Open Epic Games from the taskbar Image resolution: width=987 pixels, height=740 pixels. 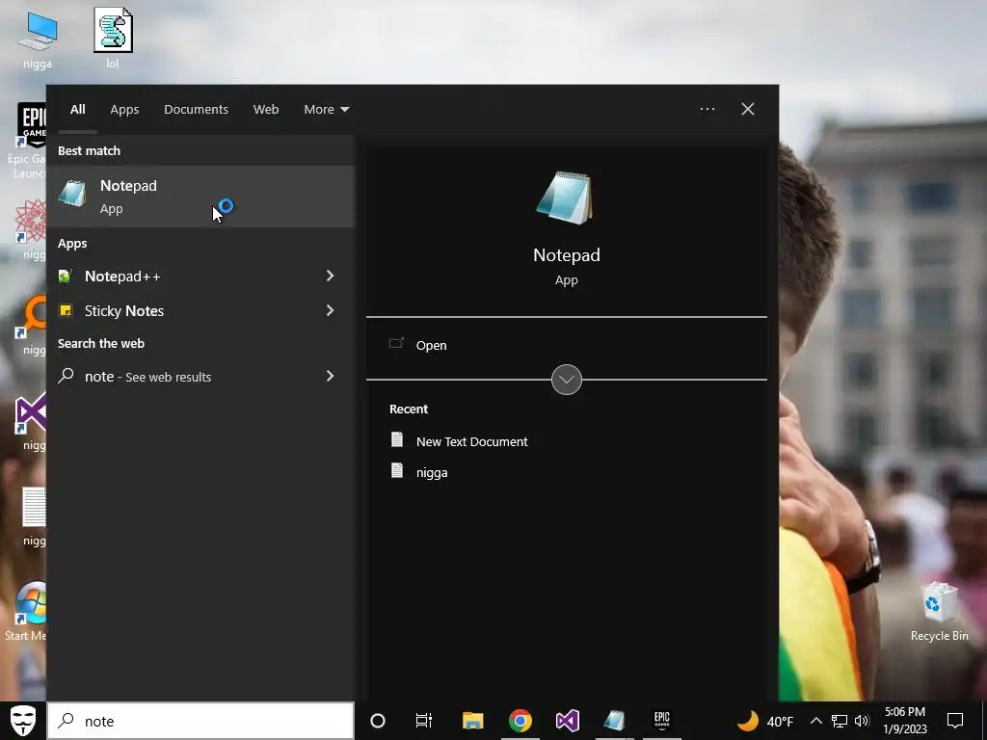[x=661, y=721]
